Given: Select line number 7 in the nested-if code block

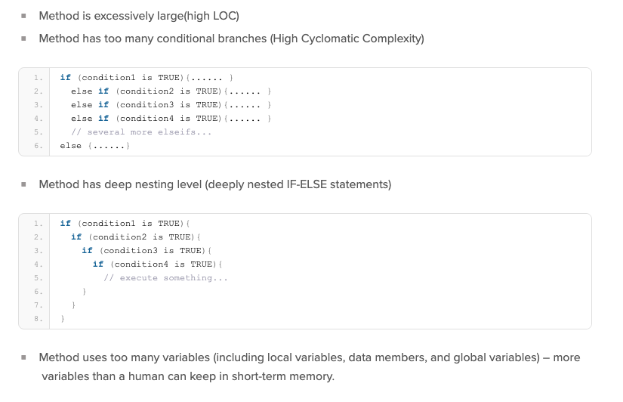Looking at the screenshot, I should coord(37,305).
